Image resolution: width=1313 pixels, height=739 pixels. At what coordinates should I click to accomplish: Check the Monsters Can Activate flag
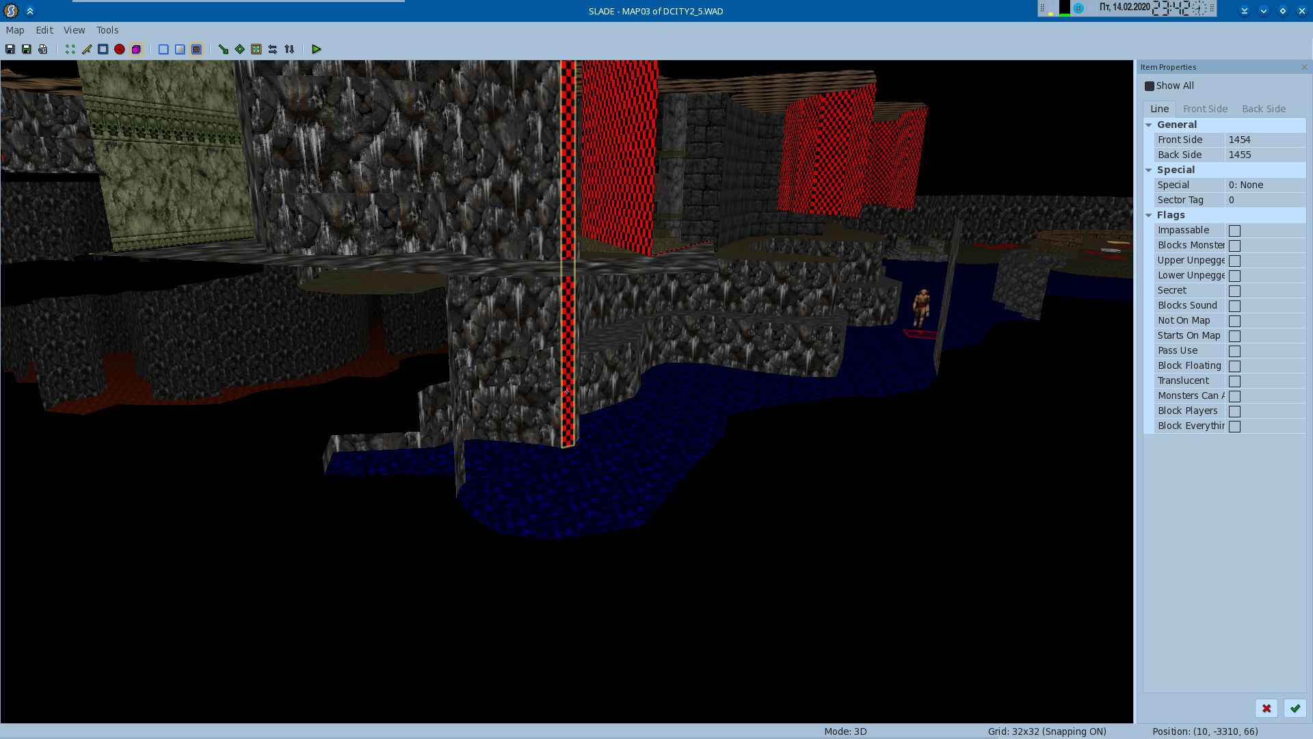1234,396
